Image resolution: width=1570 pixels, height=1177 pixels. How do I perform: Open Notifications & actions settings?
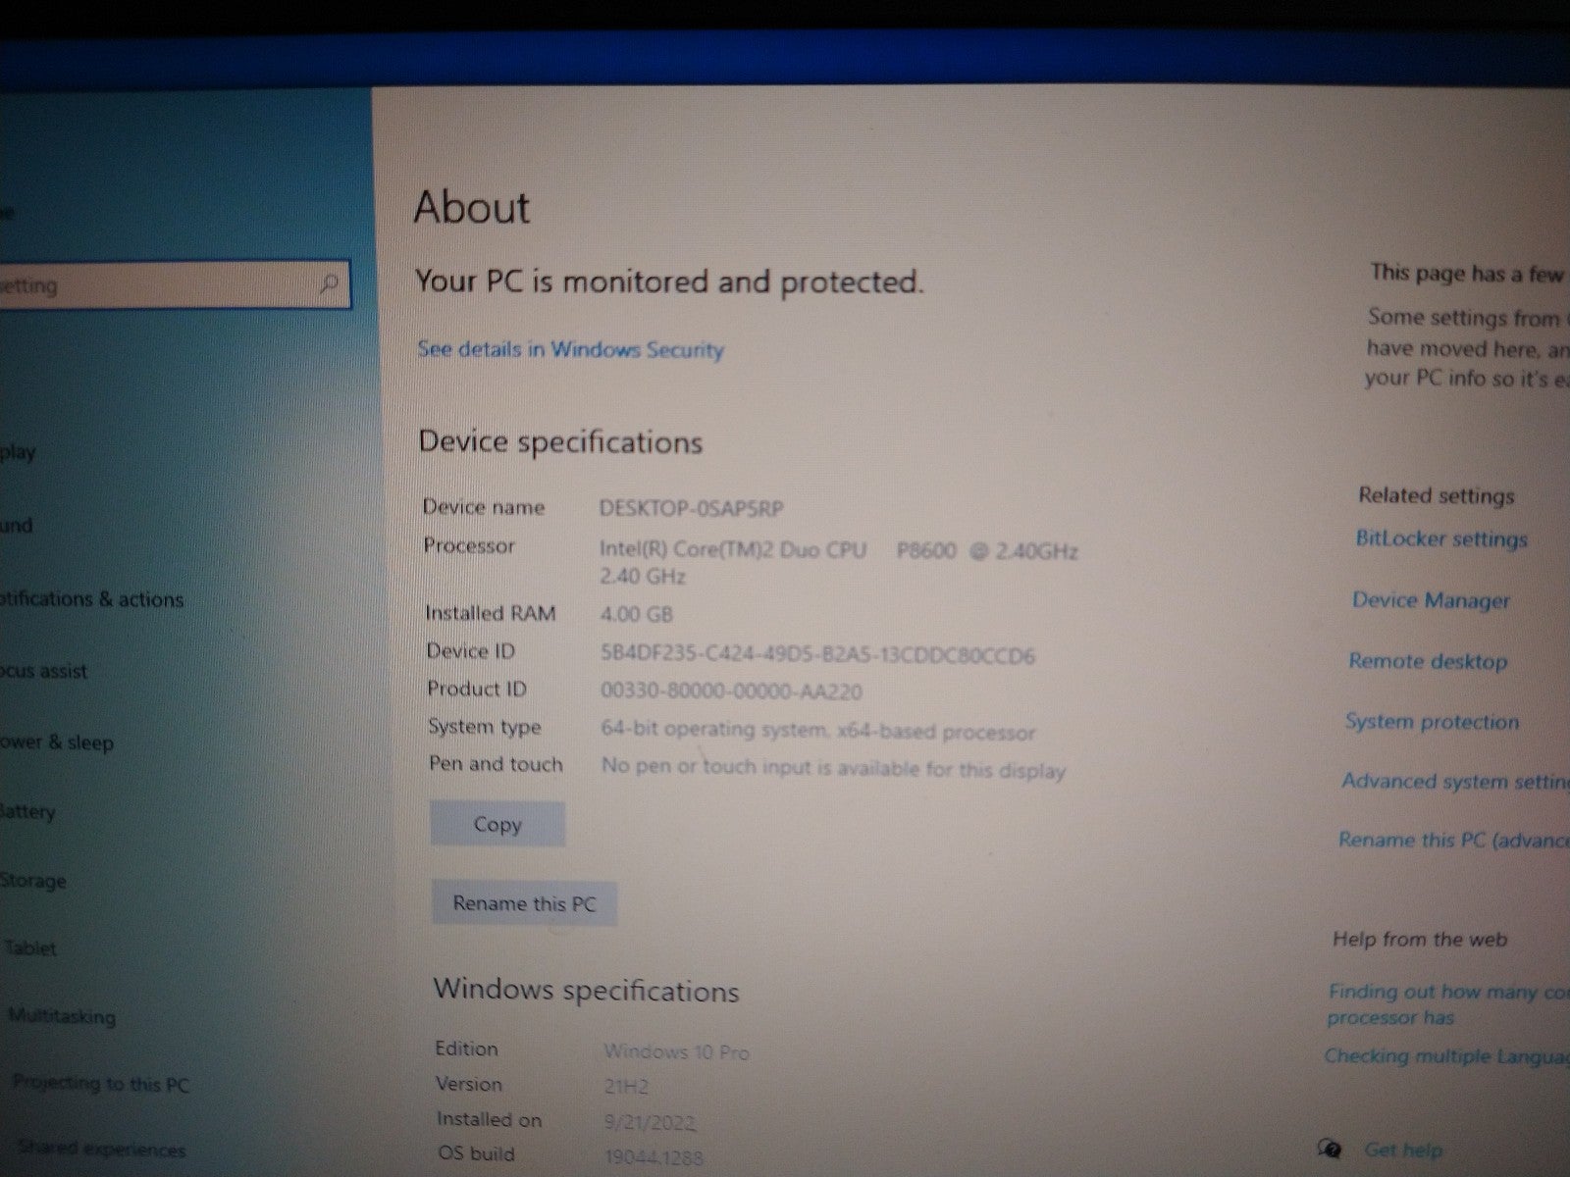tap(91, 599)
